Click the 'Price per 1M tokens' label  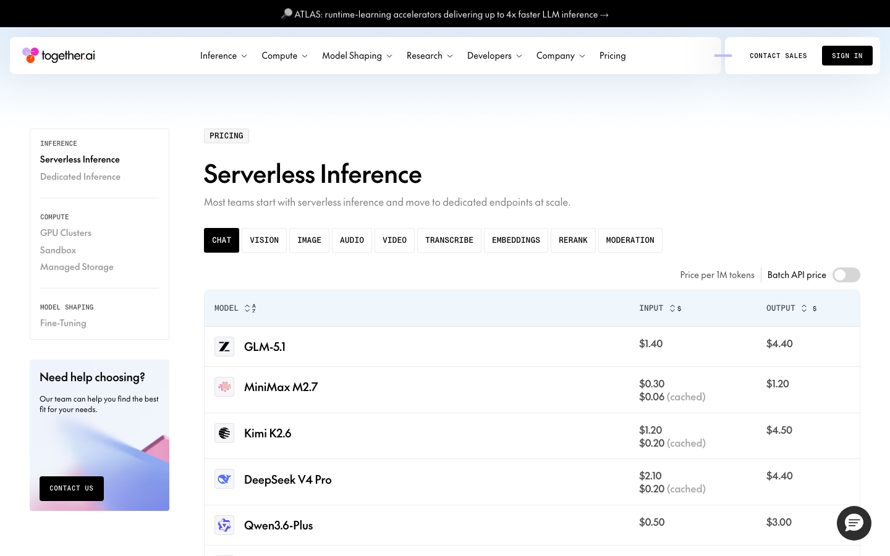[717, 275]
